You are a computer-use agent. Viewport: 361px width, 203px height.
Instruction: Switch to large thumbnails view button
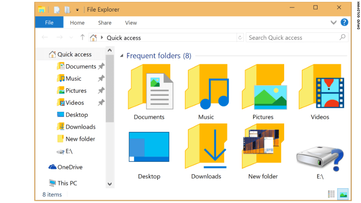[343, 194]
